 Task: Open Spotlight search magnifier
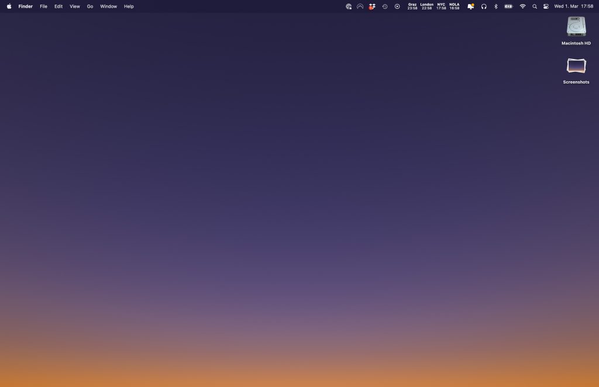[535, 6]
